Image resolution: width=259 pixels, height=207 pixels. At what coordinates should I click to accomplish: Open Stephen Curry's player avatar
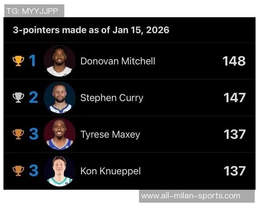pyautogui.click(x=60, y=97)
